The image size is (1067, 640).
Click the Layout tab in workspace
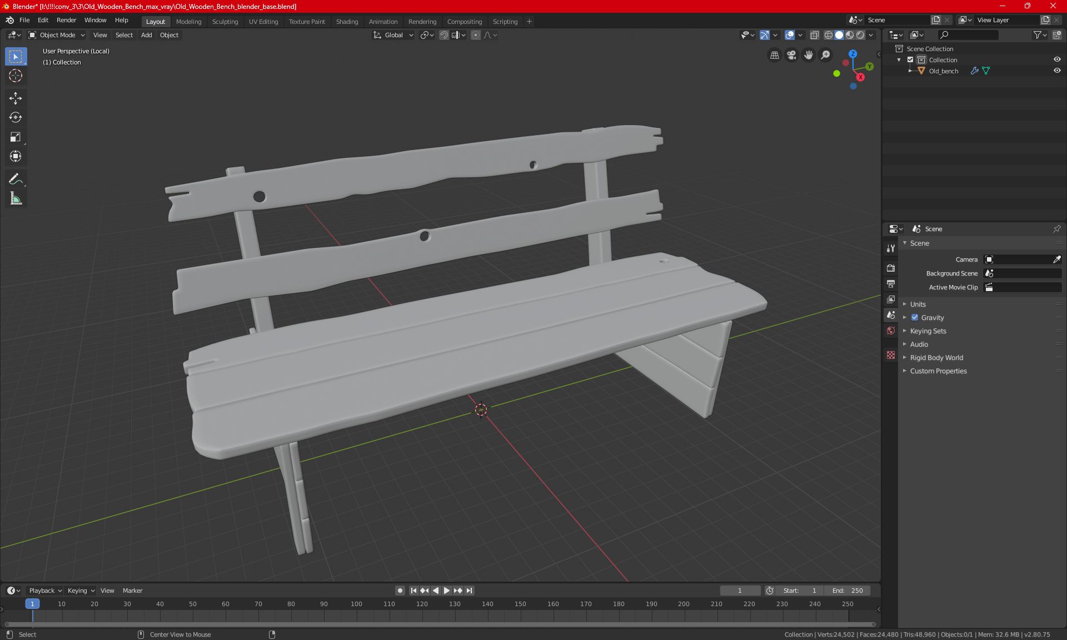pos(156,21)
